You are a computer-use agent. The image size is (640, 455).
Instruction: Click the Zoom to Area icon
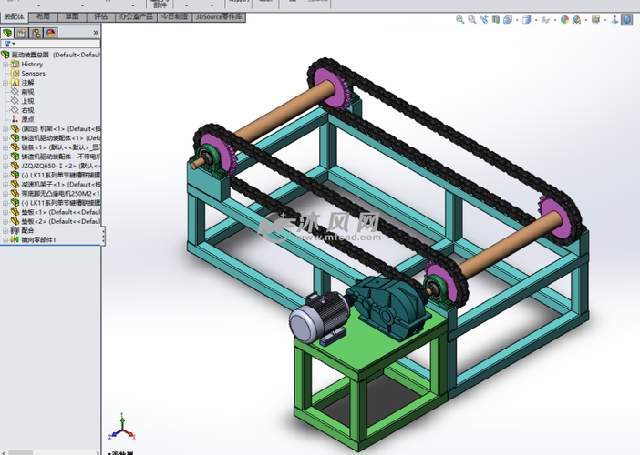click(x=471, y=19)
